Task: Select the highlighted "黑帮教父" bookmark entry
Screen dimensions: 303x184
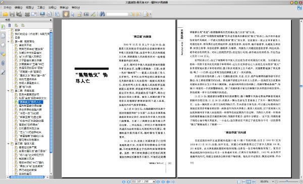Action: (31, 102)
